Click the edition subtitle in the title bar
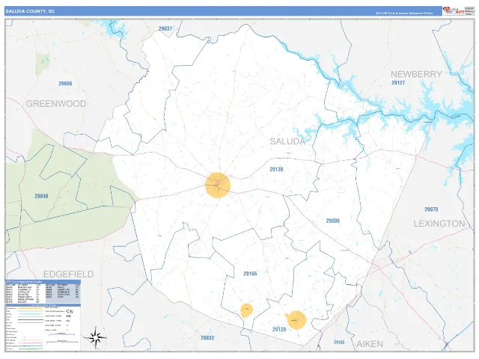This screenshot has width=479, height=359. [x=404, y=13]
